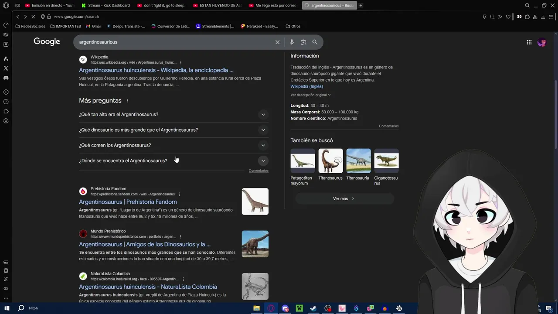Open OBS Studio from the taskbar
The width and height of the screenshot is (558, 314).
click(x=328, y=308)
